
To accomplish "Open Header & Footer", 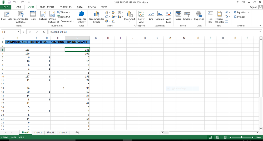I will 219,17.
